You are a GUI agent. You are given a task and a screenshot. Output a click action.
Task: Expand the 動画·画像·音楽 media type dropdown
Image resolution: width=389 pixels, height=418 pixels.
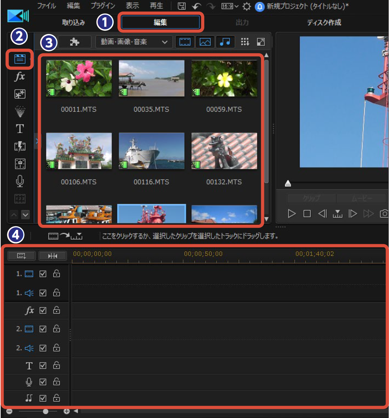click(x=134, y=42)
